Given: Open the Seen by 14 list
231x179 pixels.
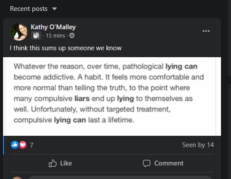Looking at the screenshot, I should tap(198, 145).
